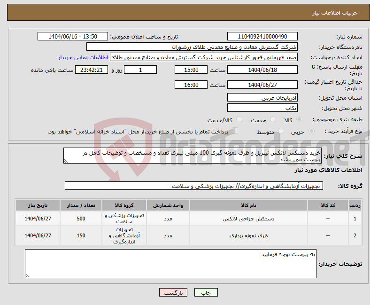Click the دستکش جراحی لاتکس item cell

tap(248, 219)
